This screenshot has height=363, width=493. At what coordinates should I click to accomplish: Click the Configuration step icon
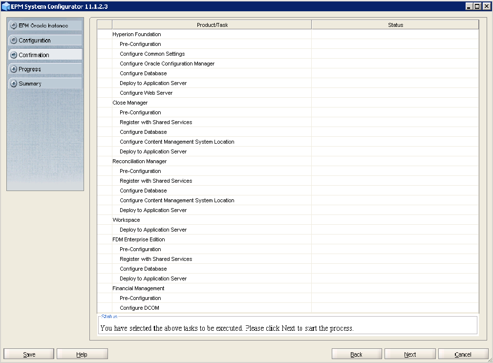click(x=14, y=40)
